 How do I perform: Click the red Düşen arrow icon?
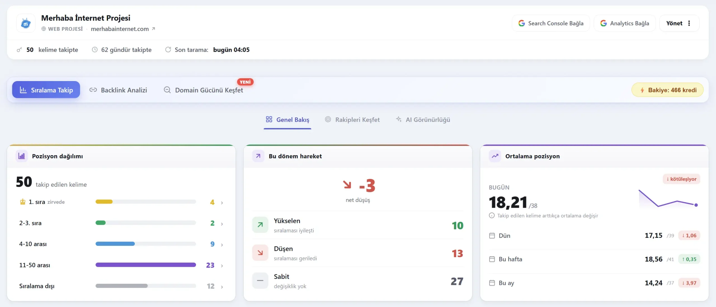point(260,253)
